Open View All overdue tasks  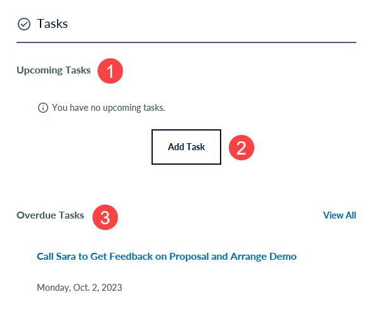339,215
